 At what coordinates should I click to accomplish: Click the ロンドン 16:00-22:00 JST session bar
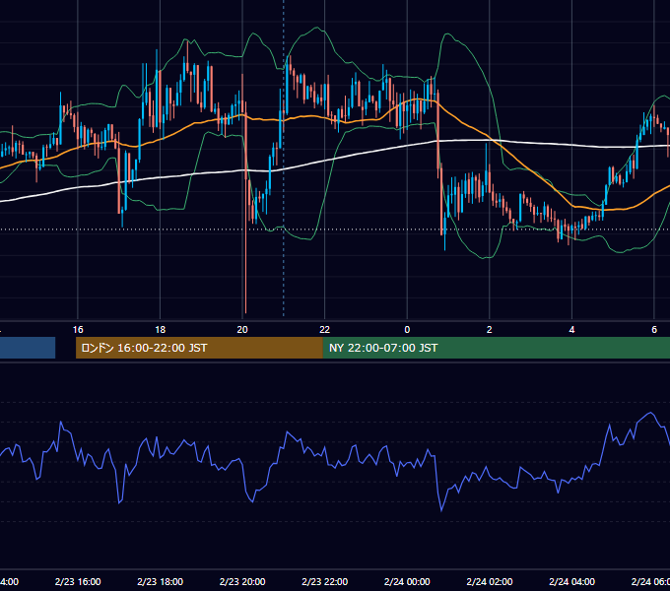(199, 348)
